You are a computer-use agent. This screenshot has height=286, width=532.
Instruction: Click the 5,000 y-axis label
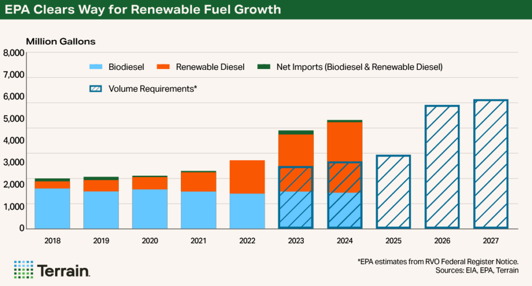point(14,119)
